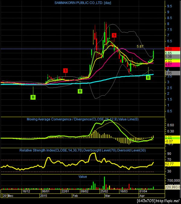Screen dimensions: 181x204
Task: Click the 1.5 price axis value
Action: pos(170,99)
